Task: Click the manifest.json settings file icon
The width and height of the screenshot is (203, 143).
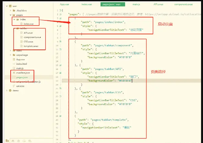Action: click(14, 73)
